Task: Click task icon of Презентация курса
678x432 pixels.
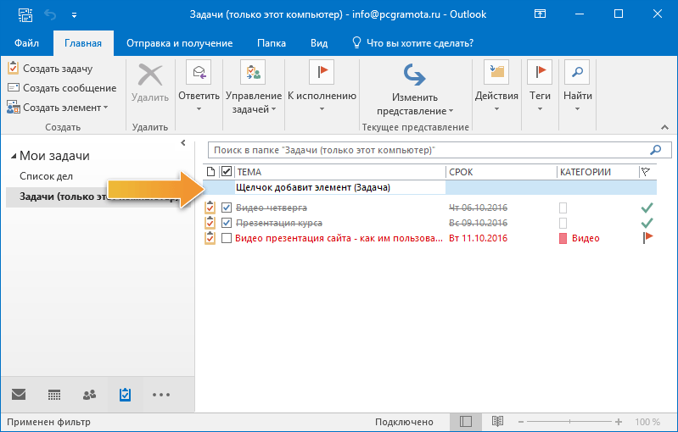Action: coord(210,223)
